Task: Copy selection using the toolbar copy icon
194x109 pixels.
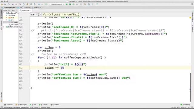Action: click(x=24, y=5)
